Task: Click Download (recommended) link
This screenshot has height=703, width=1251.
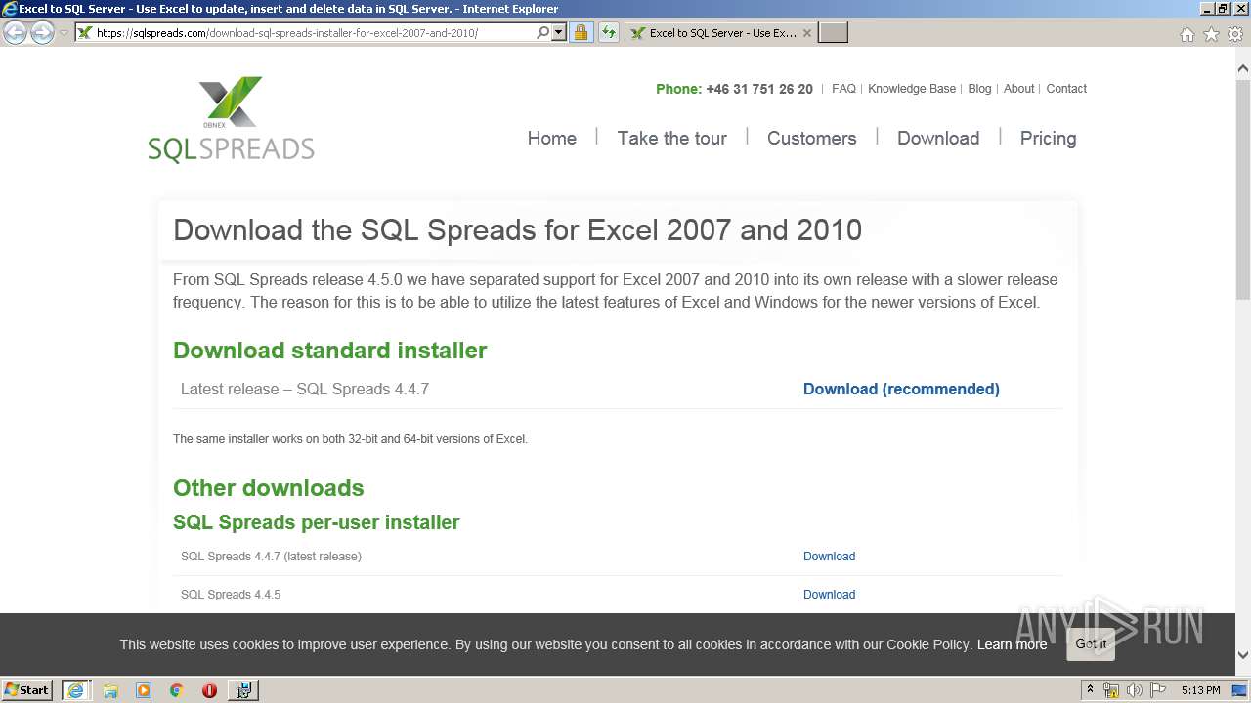Action: 901,390
